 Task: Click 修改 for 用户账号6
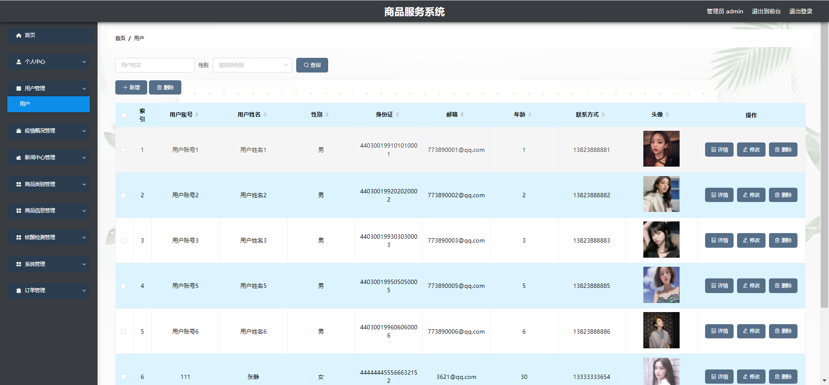[751, 331]
